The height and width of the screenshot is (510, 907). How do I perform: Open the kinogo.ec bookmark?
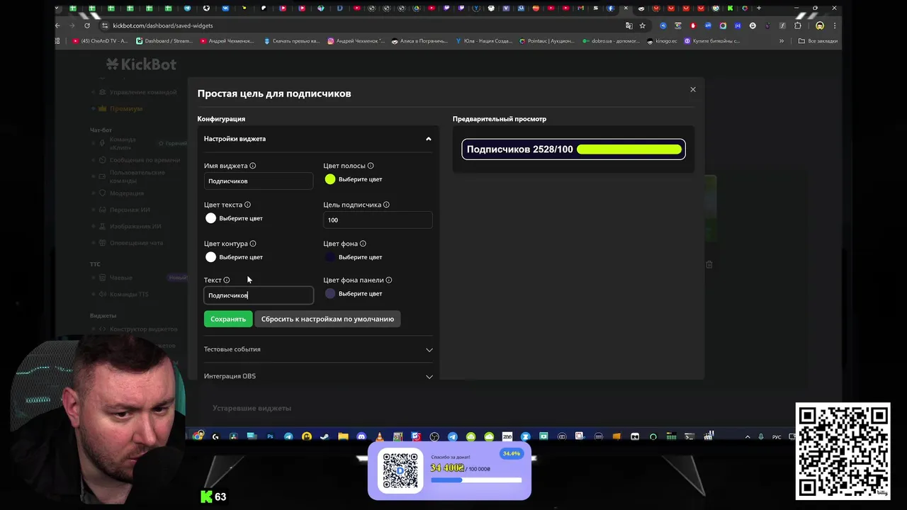tap(662, 41)
